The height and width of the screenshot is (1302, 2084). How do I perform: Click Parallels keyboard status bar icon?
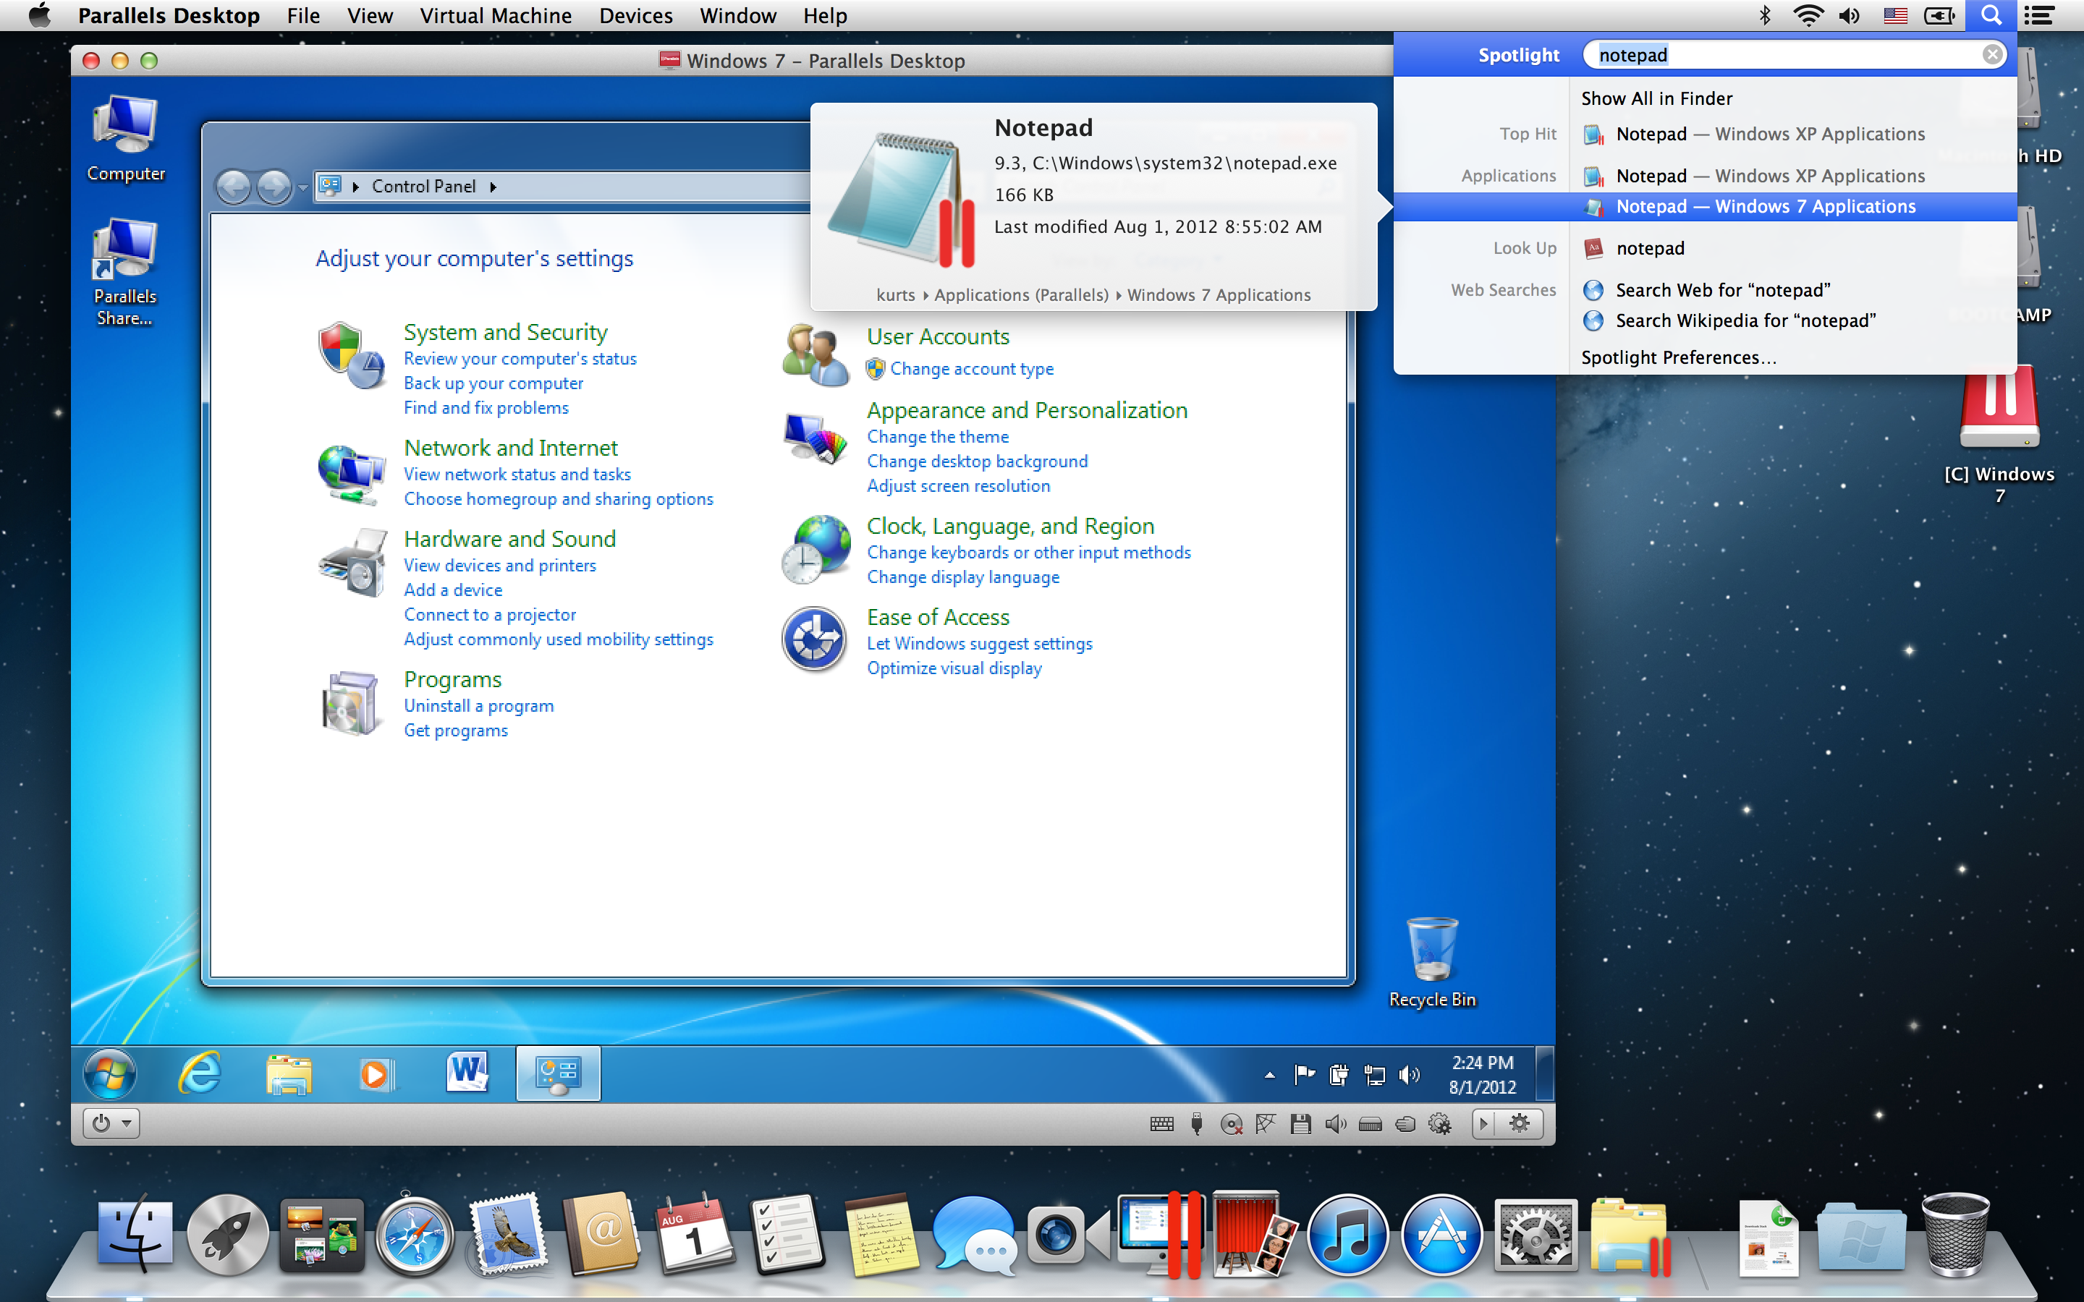coord(1161,1124)
